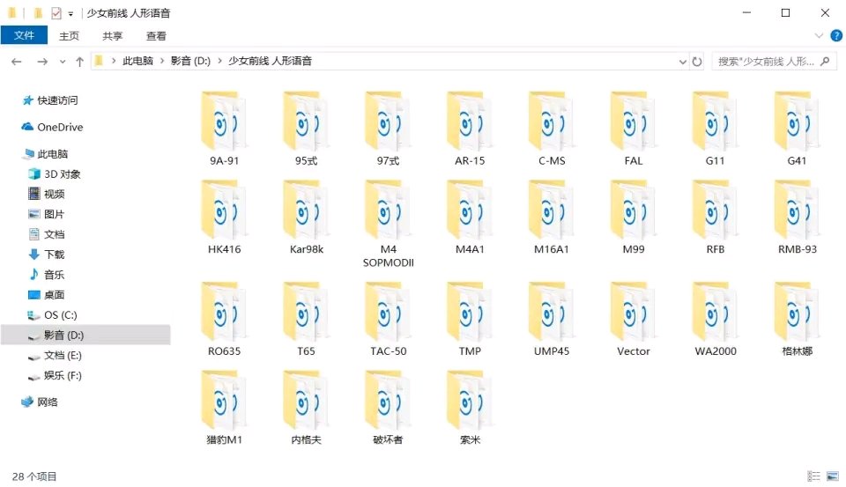Click the search box for this folder
The image size is (846, 487).
(774, 62)
